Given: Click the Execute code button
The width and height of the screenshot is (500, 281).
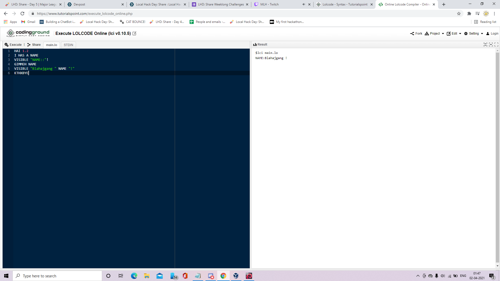Looking at the screenshot, I should [x=13, y=45].
